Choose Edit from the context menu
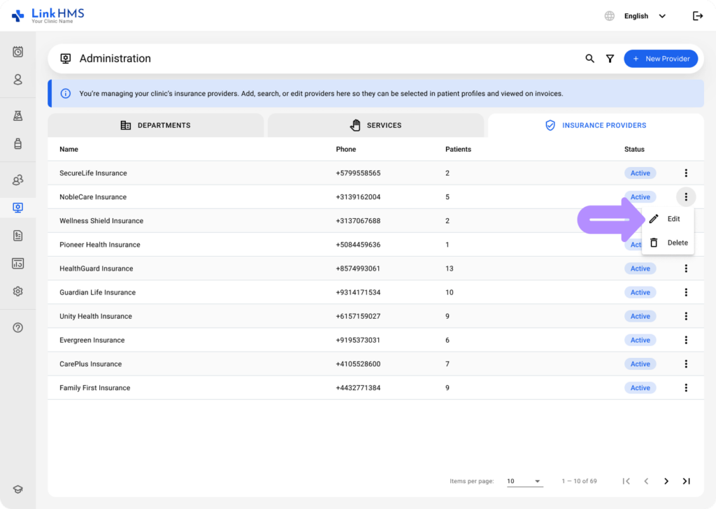 (x=668, y=219)
